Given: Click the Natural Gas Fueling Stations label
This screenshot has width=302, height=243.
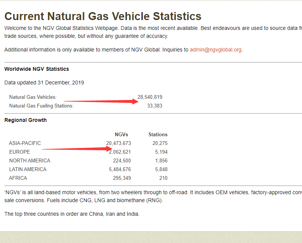Looking at the screenshot, I should tap(41, 106).
